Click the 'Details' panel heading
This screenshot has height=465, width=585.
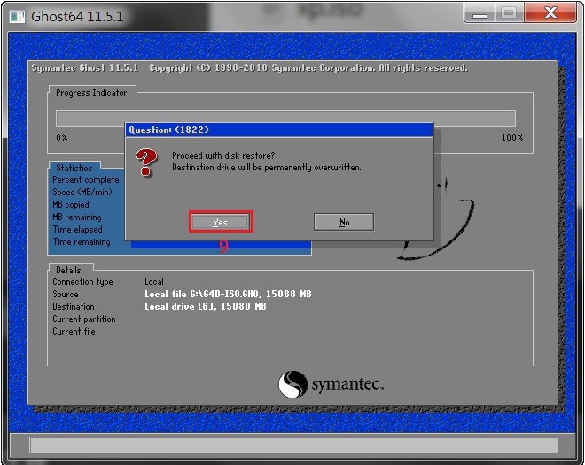pos(68,270)
